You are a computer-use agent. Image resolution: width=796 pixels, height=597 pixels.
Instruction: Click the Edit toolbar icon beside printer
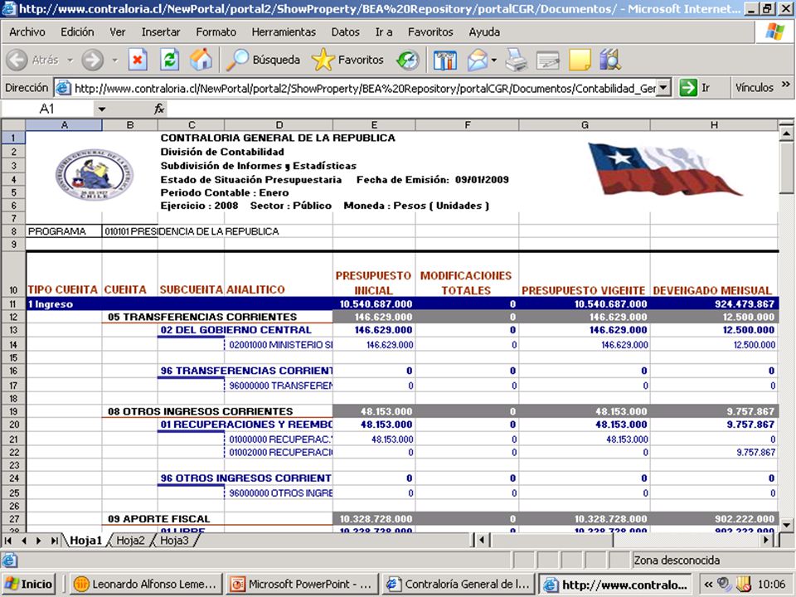coord(548,60)
